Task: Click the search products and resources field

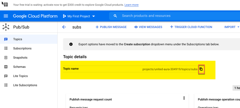Action: [174, 16]
